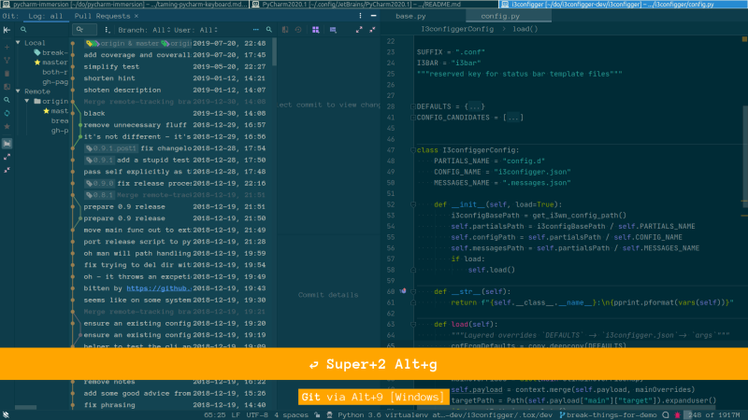Click the 248 of 1917M memory indicator

(x=713, y=415)
